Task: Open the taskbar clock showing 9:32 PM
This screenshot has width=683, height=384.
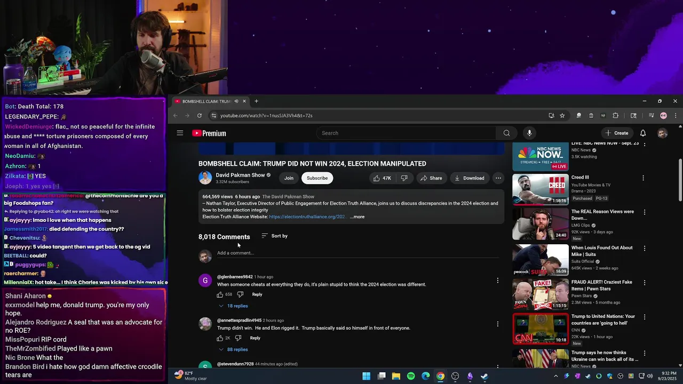Action: (x=666, y=376)
